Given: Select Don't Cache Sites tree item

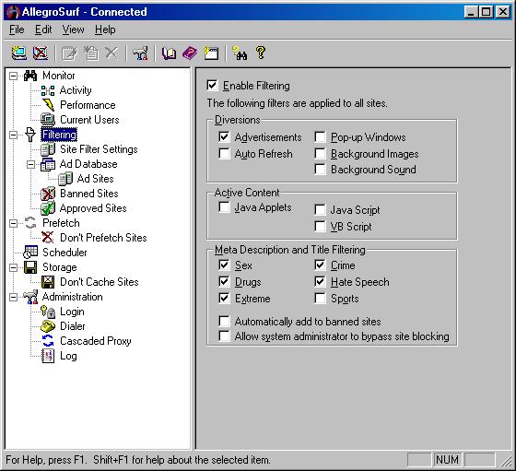Looking at the screenshot, I should pos(100,282).
